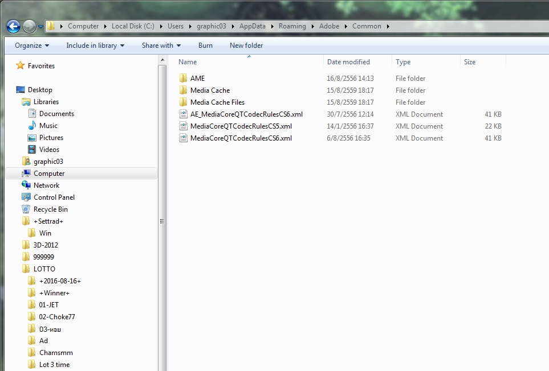Select MediaCoreQTCodecRulesCS6.xml file icon
The image size is (549, 371).
(x=183, y=138)
